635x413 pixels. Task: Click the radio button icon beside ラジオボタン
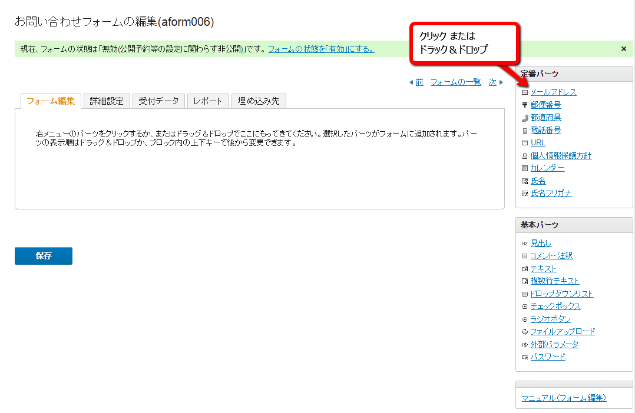525,319
